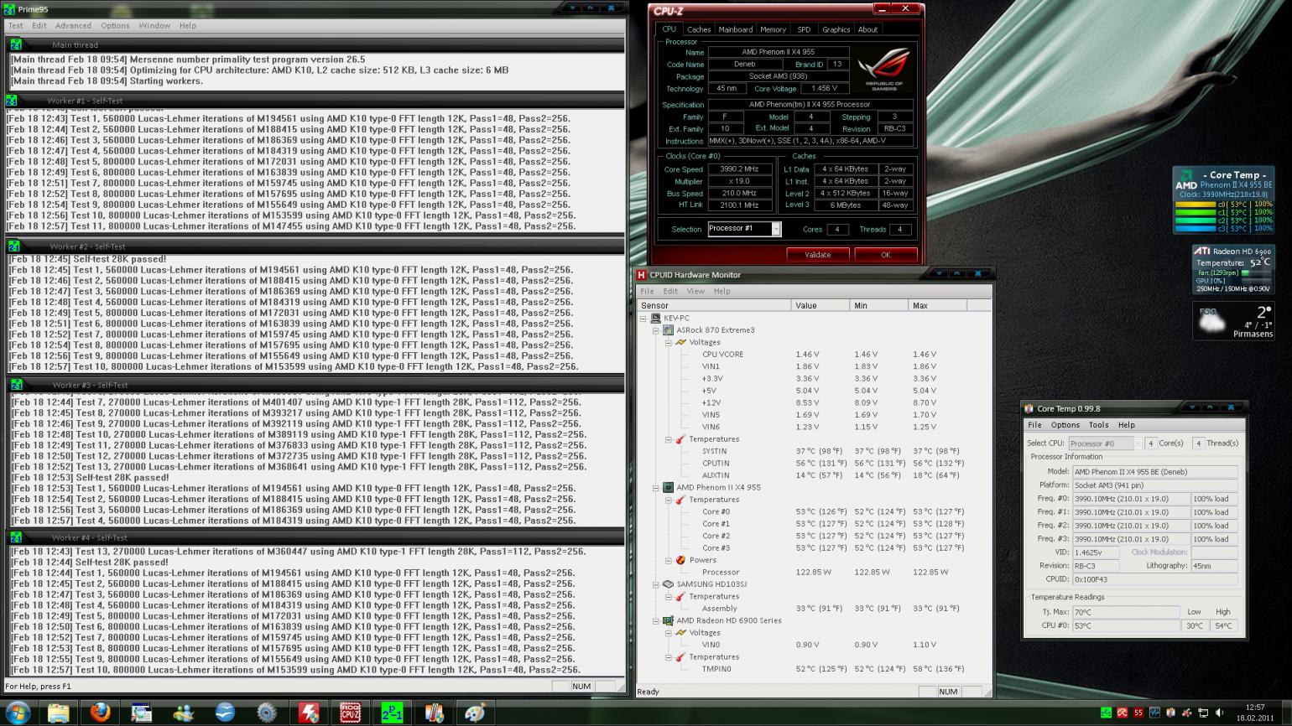The height and width of the screenshot is (726, 1292).
Task: Click the Value column header in HWMonitor
Action: pos(821,305)
